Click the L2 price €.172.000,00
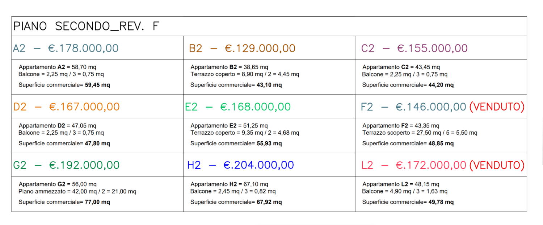 click(x=414, y=165)
